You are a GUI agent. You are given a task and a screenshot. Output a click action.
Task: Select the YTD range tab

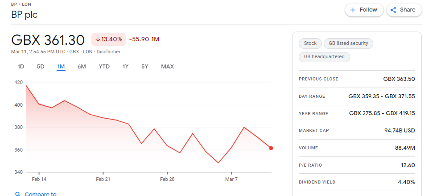tap(104, 67)
